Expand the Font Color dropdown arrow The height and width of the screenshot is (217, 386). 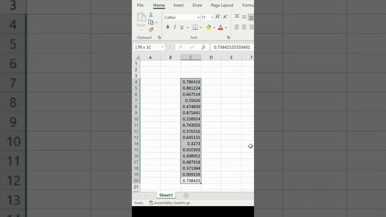(226, 28)
